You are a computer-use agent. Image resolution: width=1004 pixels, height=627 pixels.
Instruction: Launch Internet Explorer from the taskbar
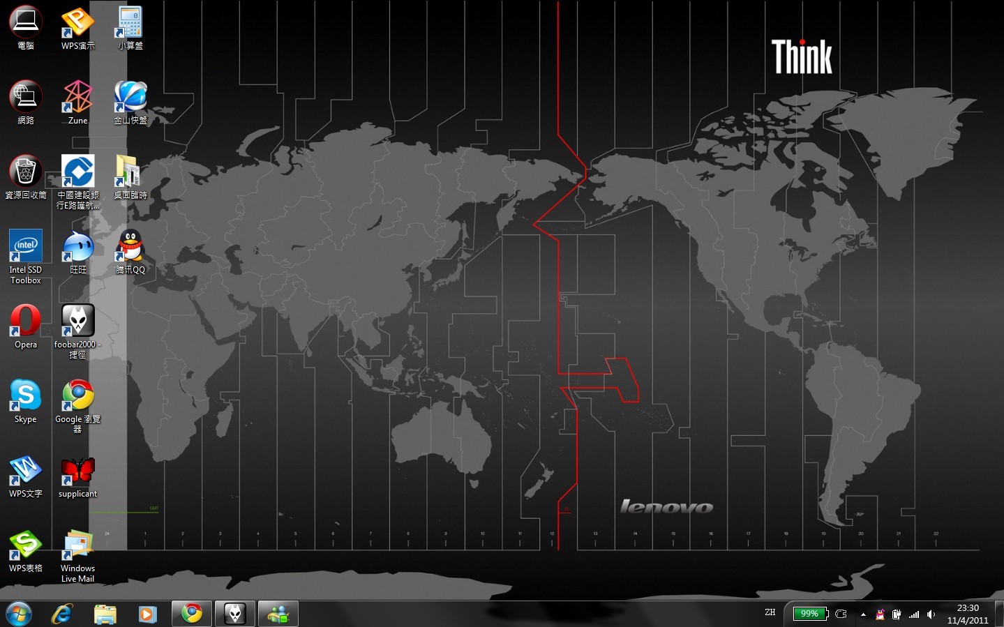pyautogui.click(x=62, y=614)
